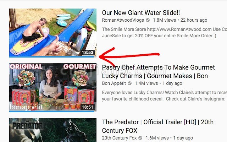Click the 1.8M views 22 hours ago text
The width and height of the screenshot is (227, 142).
(x=180, y=20)
